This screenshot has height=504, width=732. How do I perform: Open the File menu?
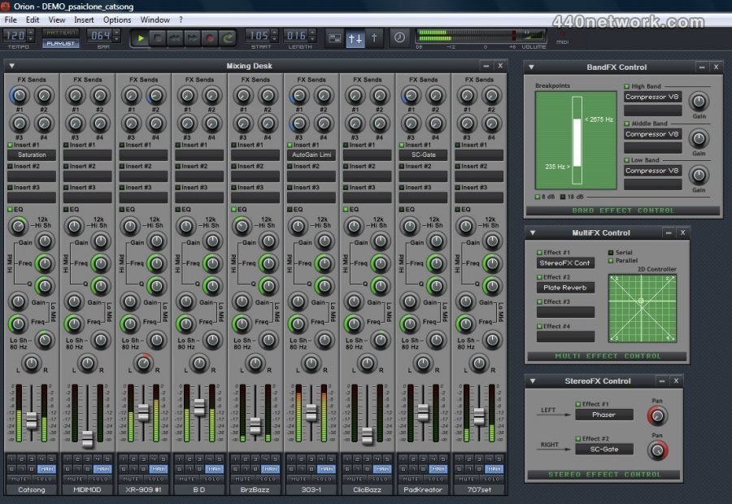click(x=11, y=20)
